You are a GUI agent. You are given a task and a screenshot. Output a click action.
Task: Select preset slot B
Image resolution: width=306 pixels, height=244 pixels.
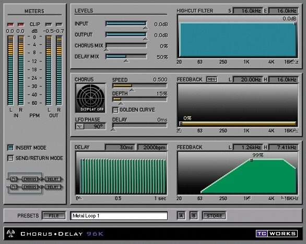coord(194,215)
